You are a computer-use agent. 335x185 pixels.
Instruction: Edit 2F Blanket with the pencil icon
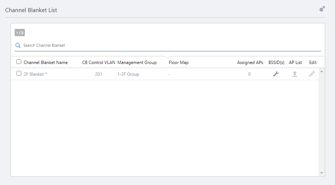pyautogui.click(x=312, y=74)
